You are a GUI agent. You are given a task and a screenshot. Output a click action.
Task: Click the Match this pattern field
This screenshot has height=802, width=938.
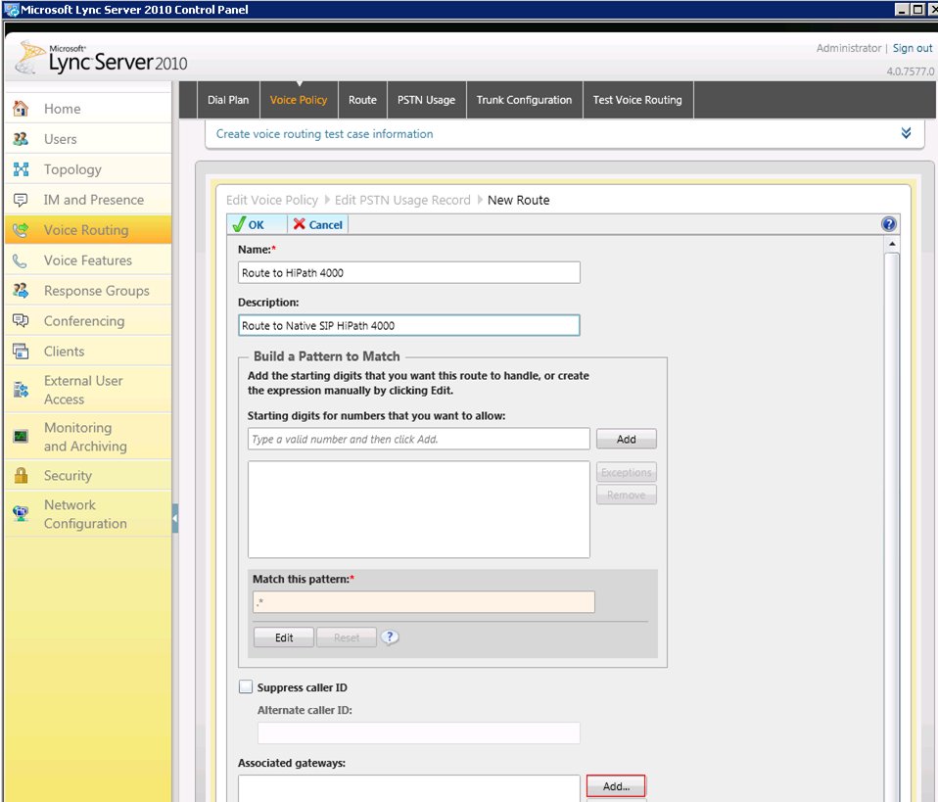[424, 602]
